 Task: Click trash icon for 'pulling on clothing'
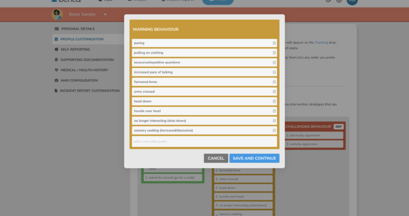[x=274, y=53]
